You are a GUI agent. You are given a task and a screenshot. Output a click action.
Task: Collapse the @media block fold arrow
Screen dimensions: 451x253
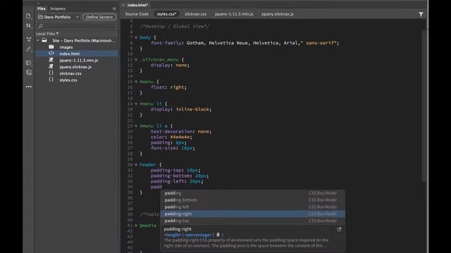pyautogui.click(x=136, y=226)
